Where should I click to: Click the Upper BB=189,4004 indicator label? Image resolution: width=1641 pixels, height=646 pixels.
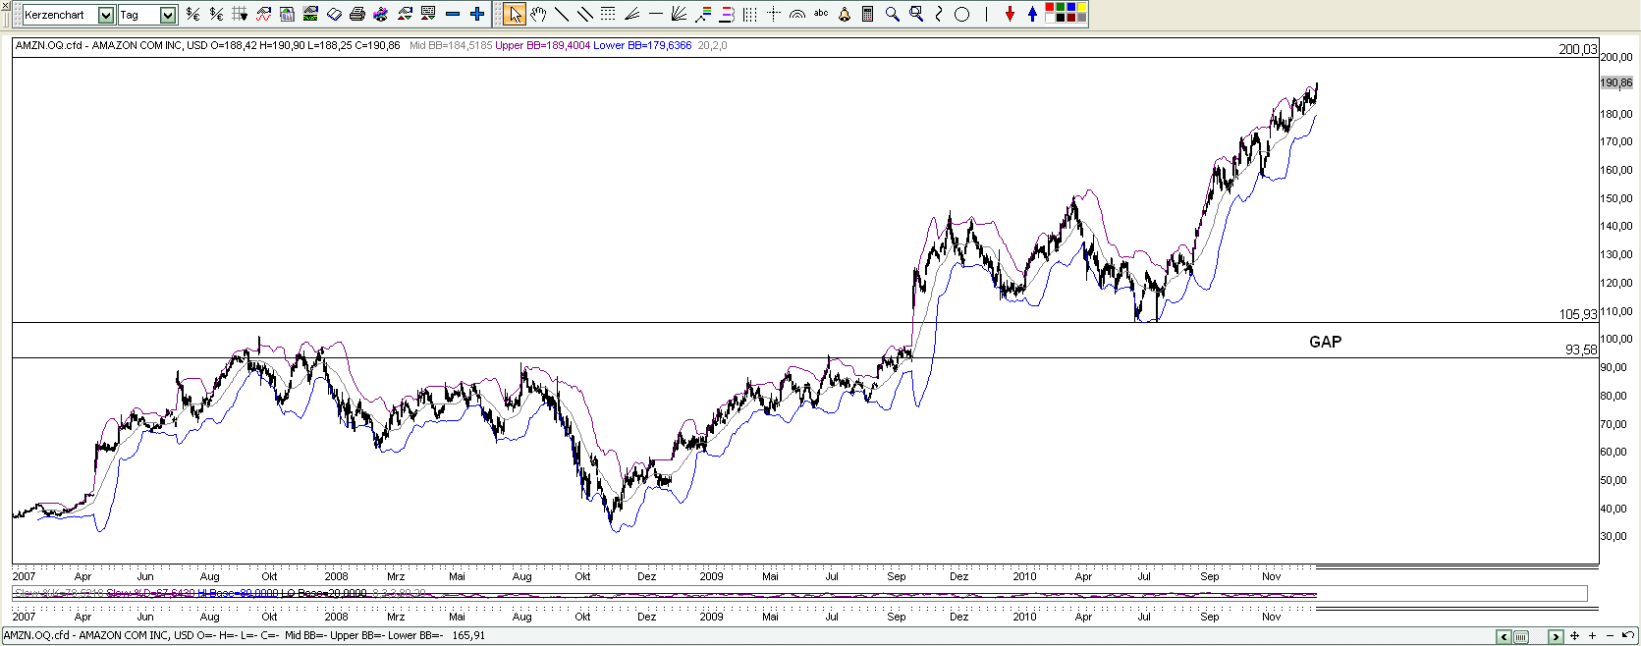click(543, 45)
